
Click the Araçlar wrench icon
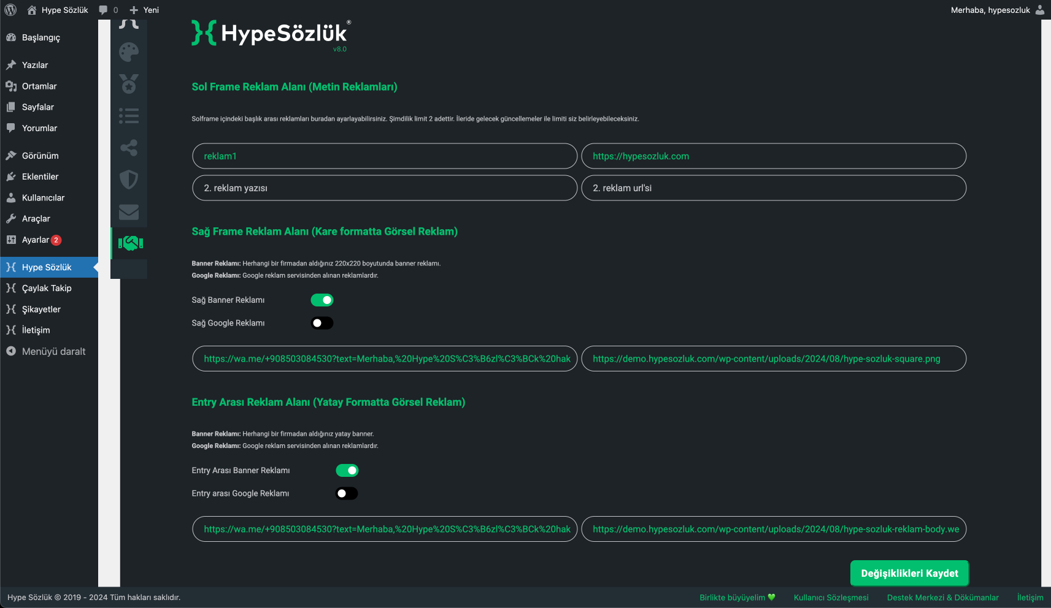11,218
